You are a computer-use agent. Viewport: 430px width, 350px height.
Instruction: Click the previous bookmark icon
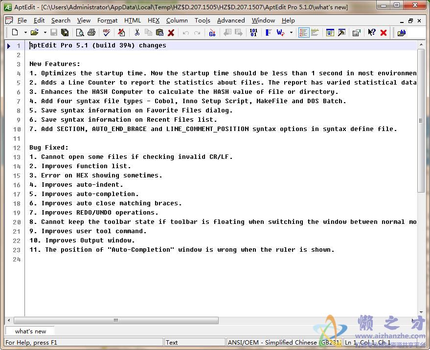[x=227, y=33]
